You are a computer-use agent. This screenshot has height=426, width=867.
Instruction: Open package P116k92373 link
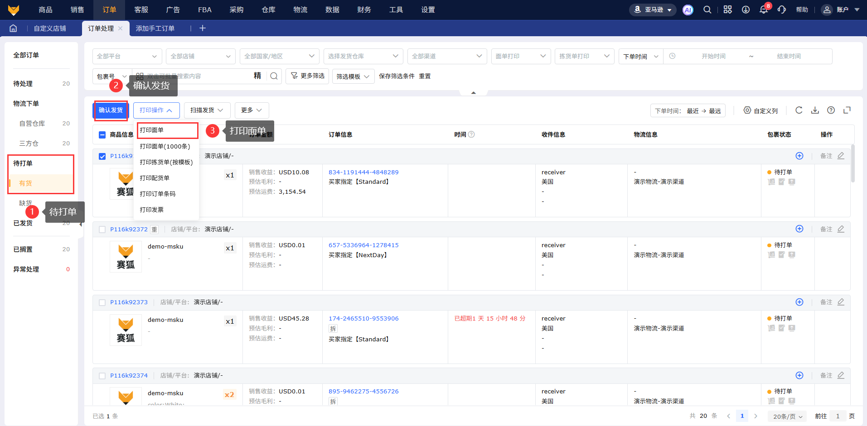tap(129, 302)
